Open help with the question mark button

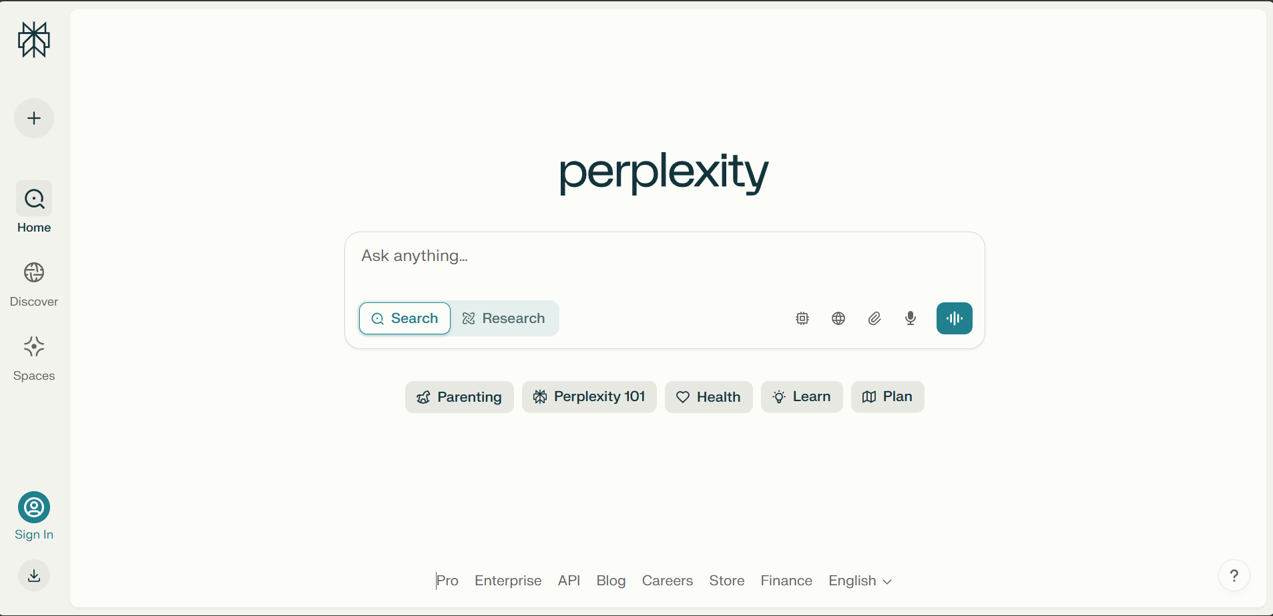click(1234, 575)
